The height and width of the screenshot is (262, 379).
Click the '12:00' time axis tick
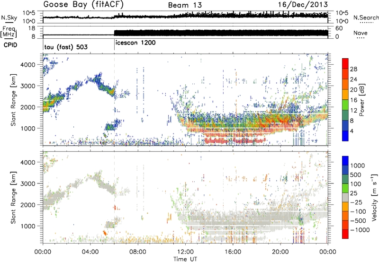(185, 252)
